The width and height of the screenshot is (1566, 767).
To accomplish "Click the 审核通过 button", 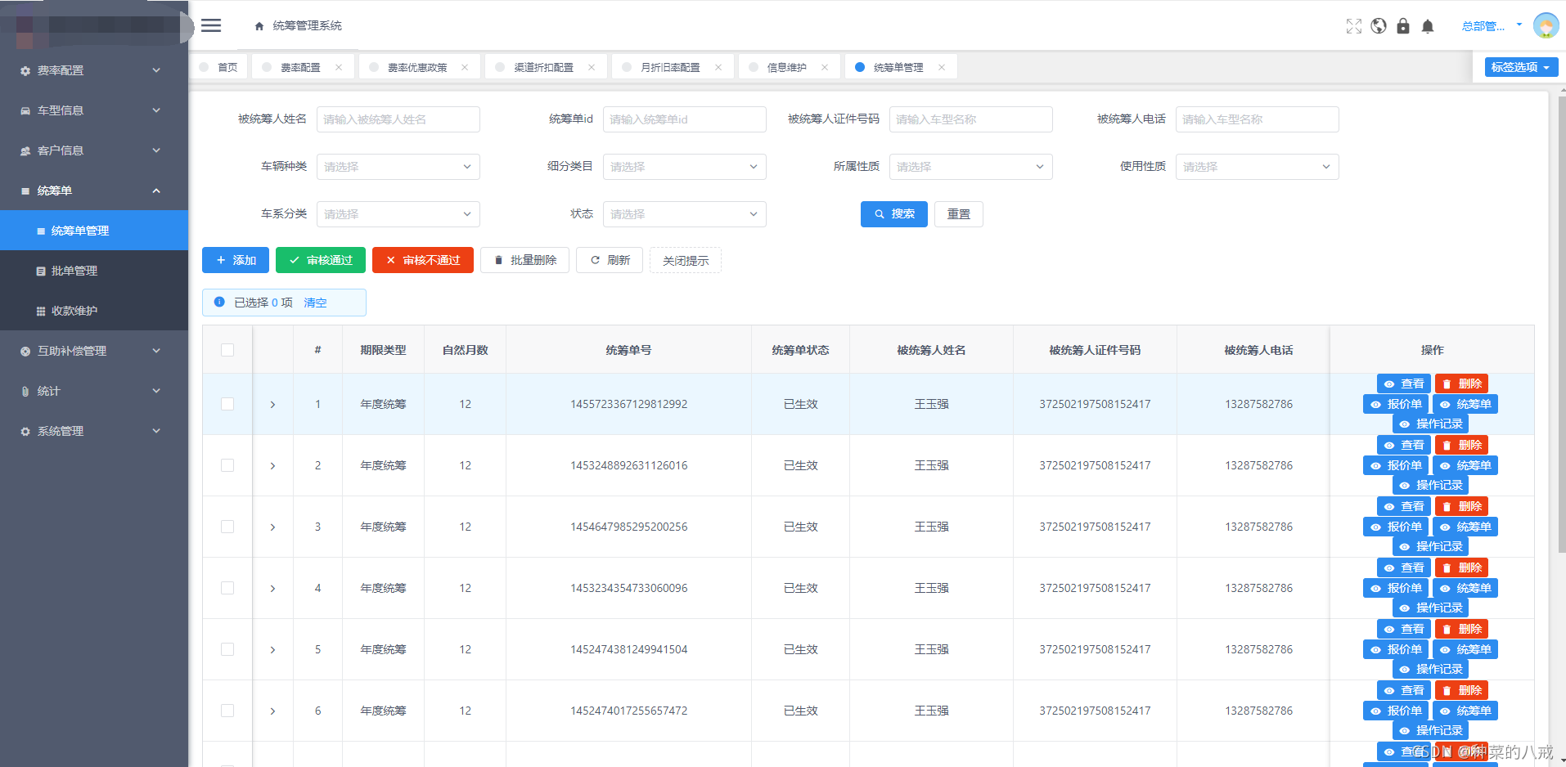I will coord(321,260).
